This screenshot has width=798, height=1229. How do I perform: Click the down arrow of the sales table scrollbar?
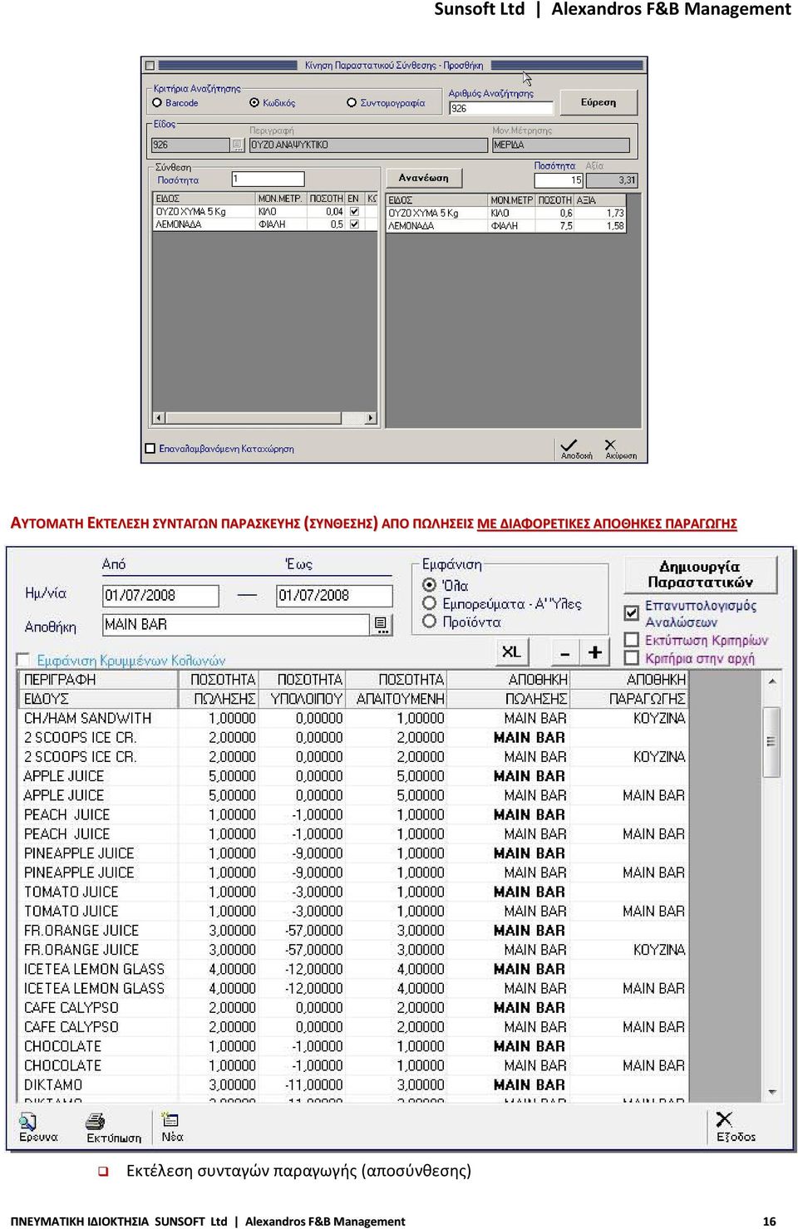click(772, 1091)
